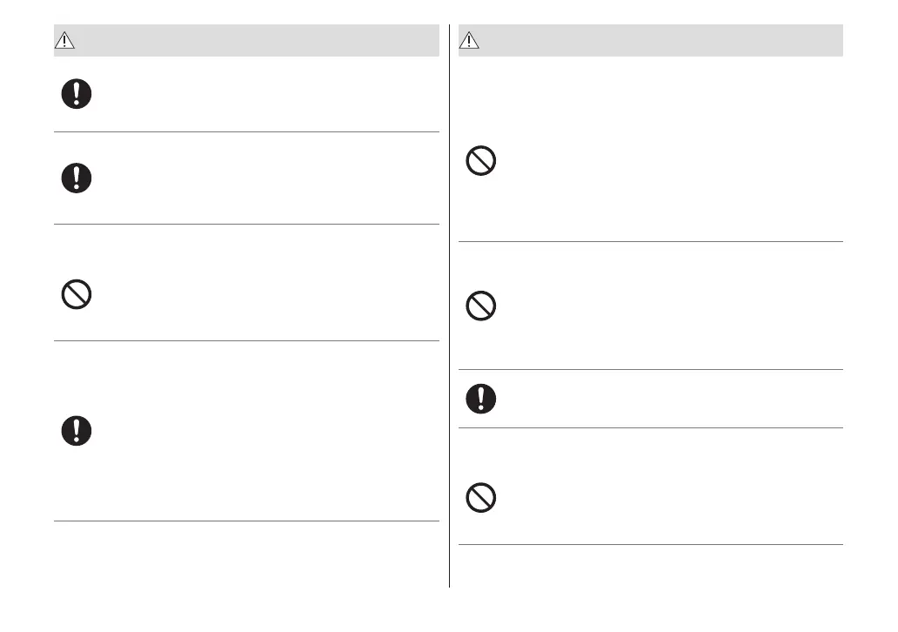Click the divider line below first left exclamation icon
This screenshot has width=898, height=632.
pyautogui.click(x=246, y=132)
